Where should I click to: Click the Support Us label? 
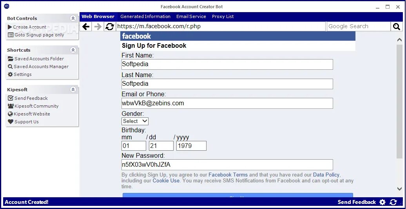26,122
